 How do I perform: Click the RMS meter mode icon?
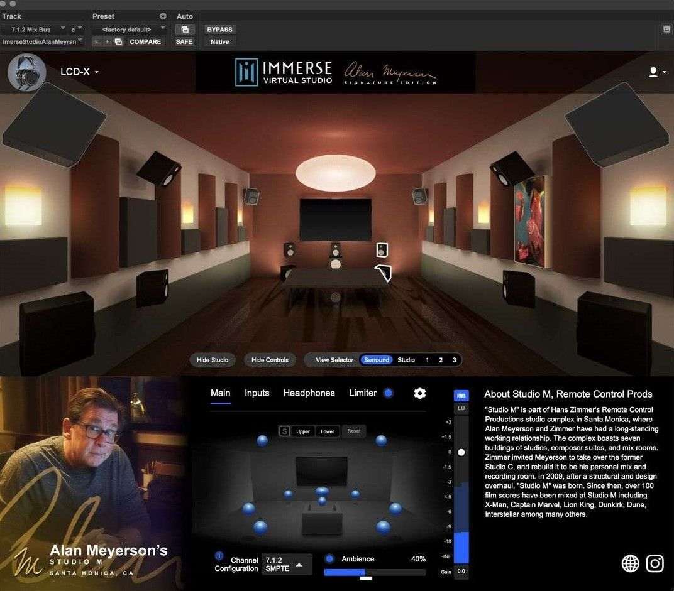(x=461, y=394)
